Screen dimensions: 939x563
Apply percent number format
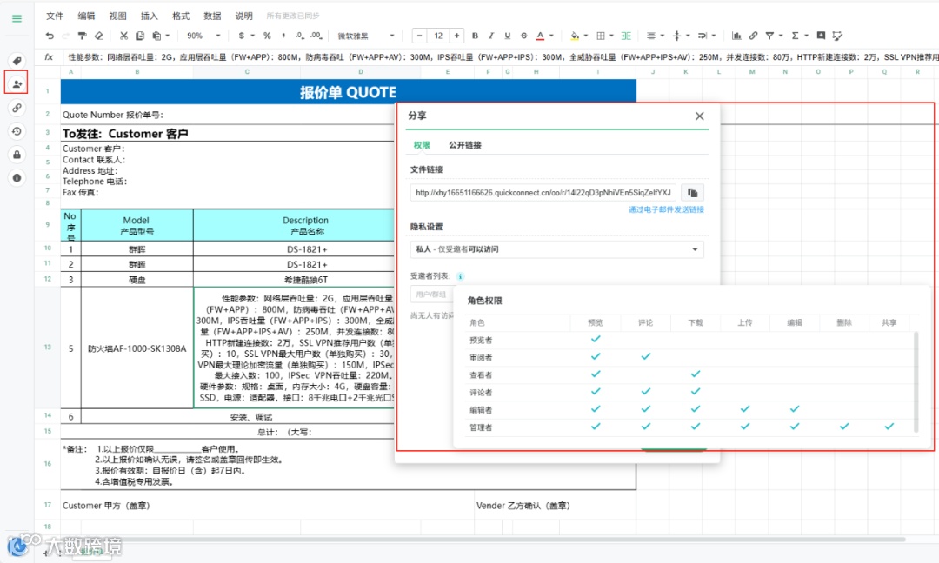point(267,36)
